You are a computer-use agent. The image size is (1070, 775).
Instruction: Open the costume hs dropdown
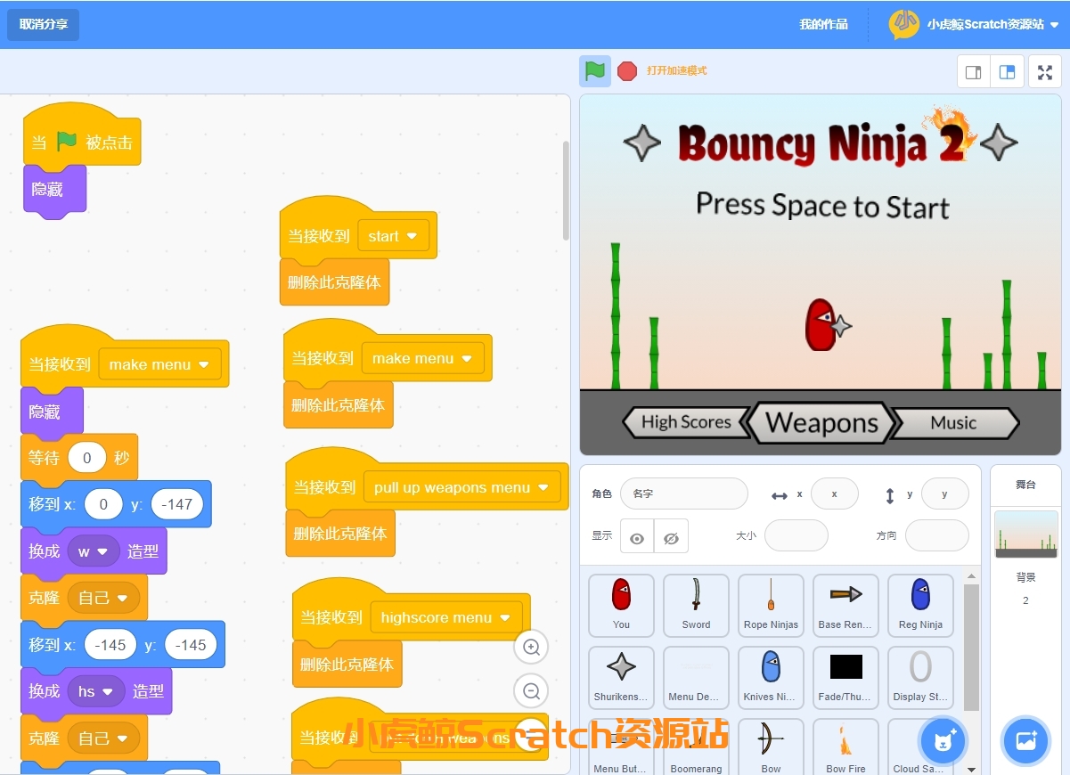(x=96, y=691)
